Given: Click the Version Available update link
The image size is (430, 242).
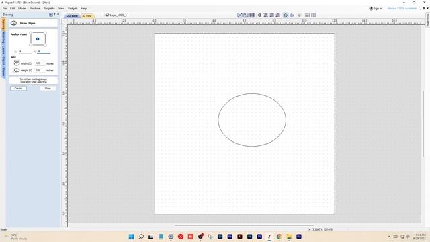Looking at the screenshot, I should [x=402, y=9].
